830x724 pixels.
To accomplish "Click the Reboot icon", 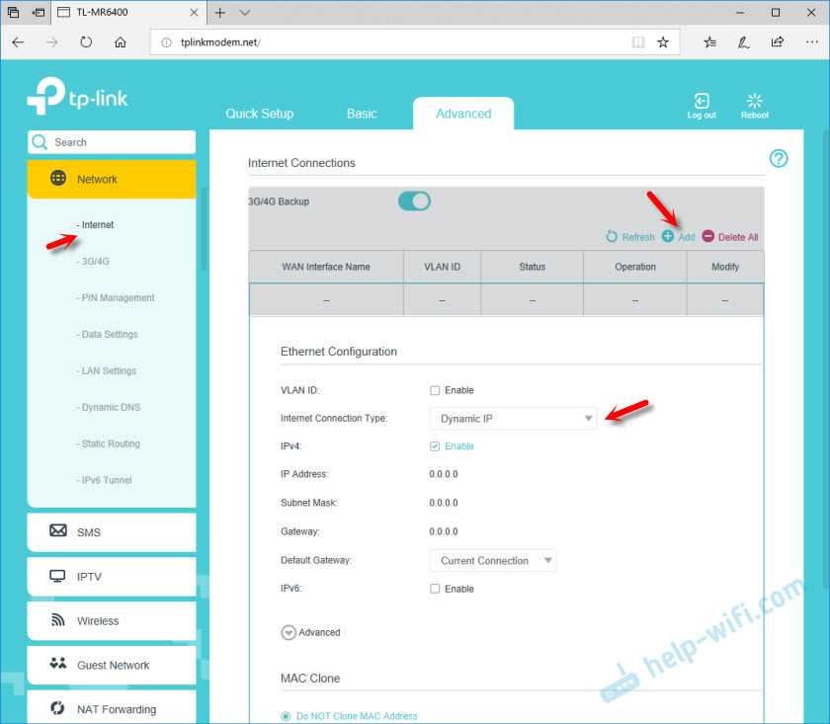I will (x=754, y=102).
